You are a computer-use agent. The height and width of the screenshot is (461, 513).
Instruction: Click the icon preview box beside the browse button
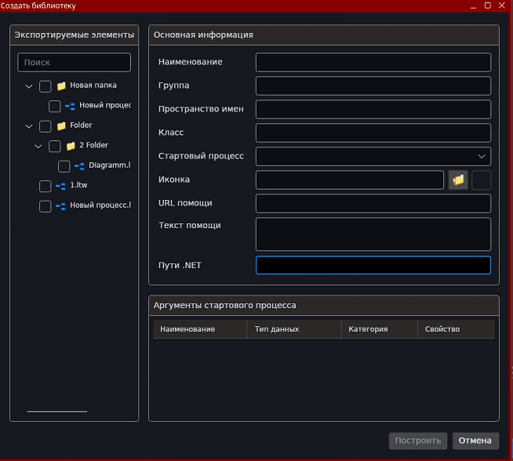pyautogui.click(x=482, y=180)
